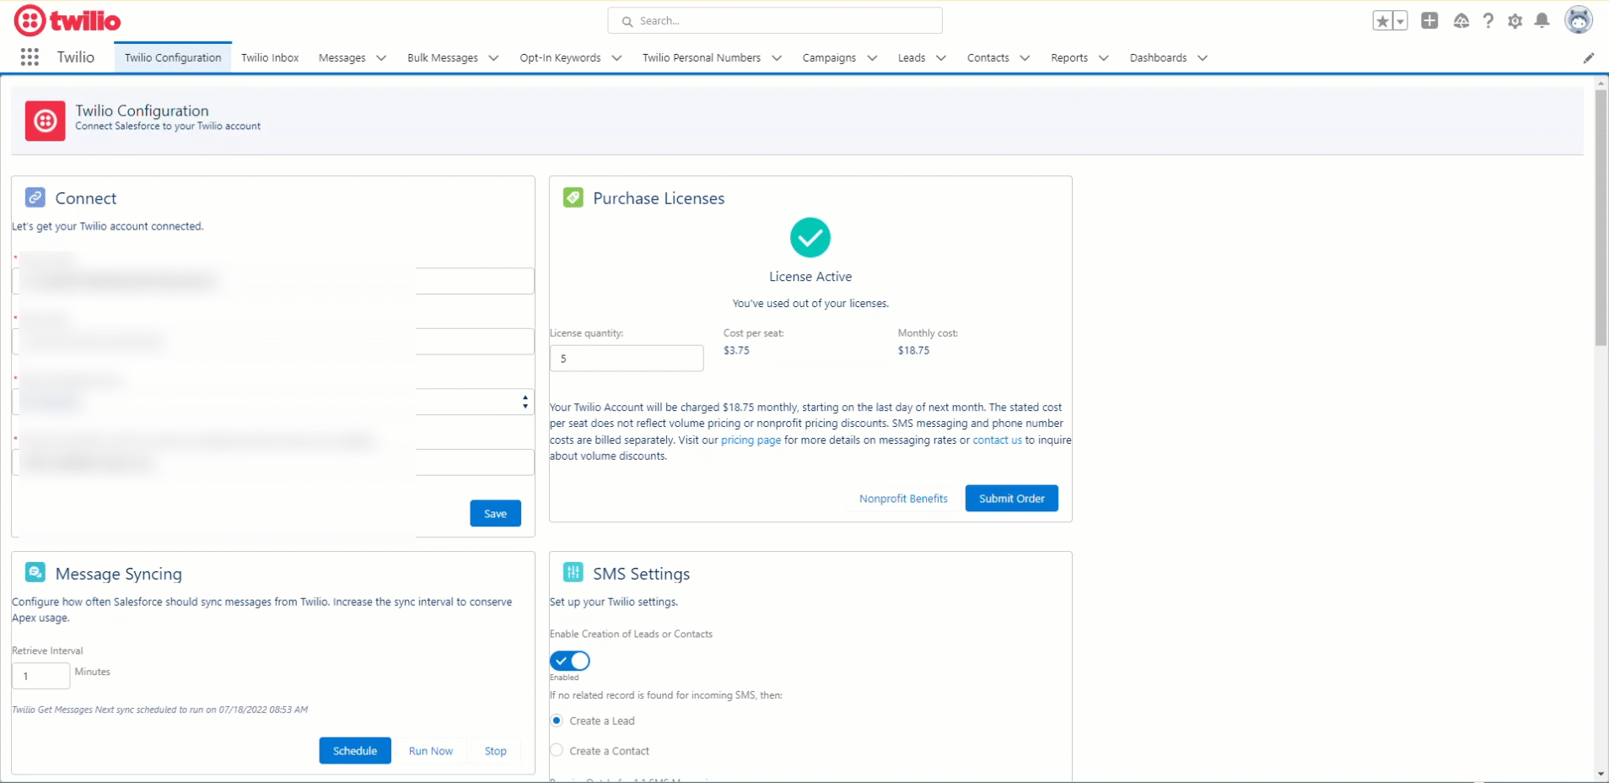Open the Help question mark icon
The width and height of the screenshot is (1609, 783).
1488,20
